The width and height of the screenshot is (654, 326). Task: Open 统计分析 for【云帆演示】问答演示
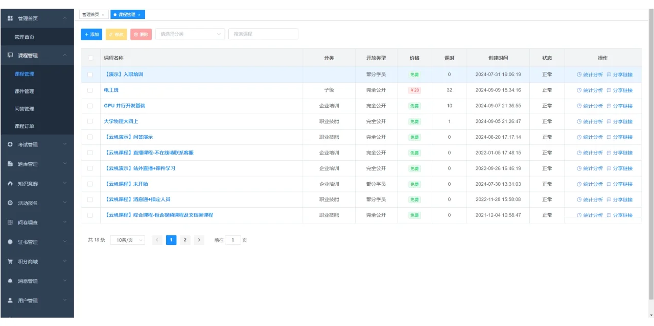coord(590,137)
